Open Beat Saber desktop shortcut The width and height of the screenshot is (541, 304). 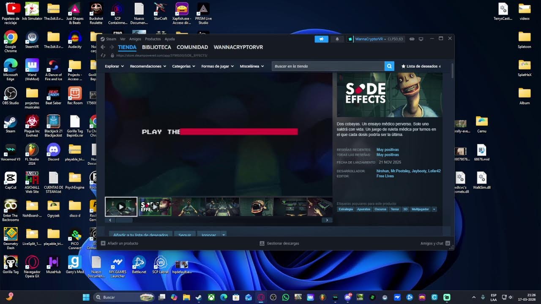tap(53, 96)
